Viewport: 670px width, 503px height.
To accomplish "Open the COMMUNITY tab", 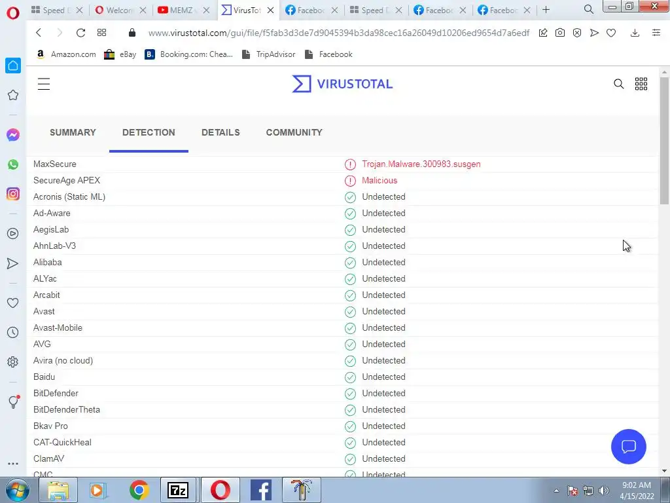I will (x=294, y=132).
